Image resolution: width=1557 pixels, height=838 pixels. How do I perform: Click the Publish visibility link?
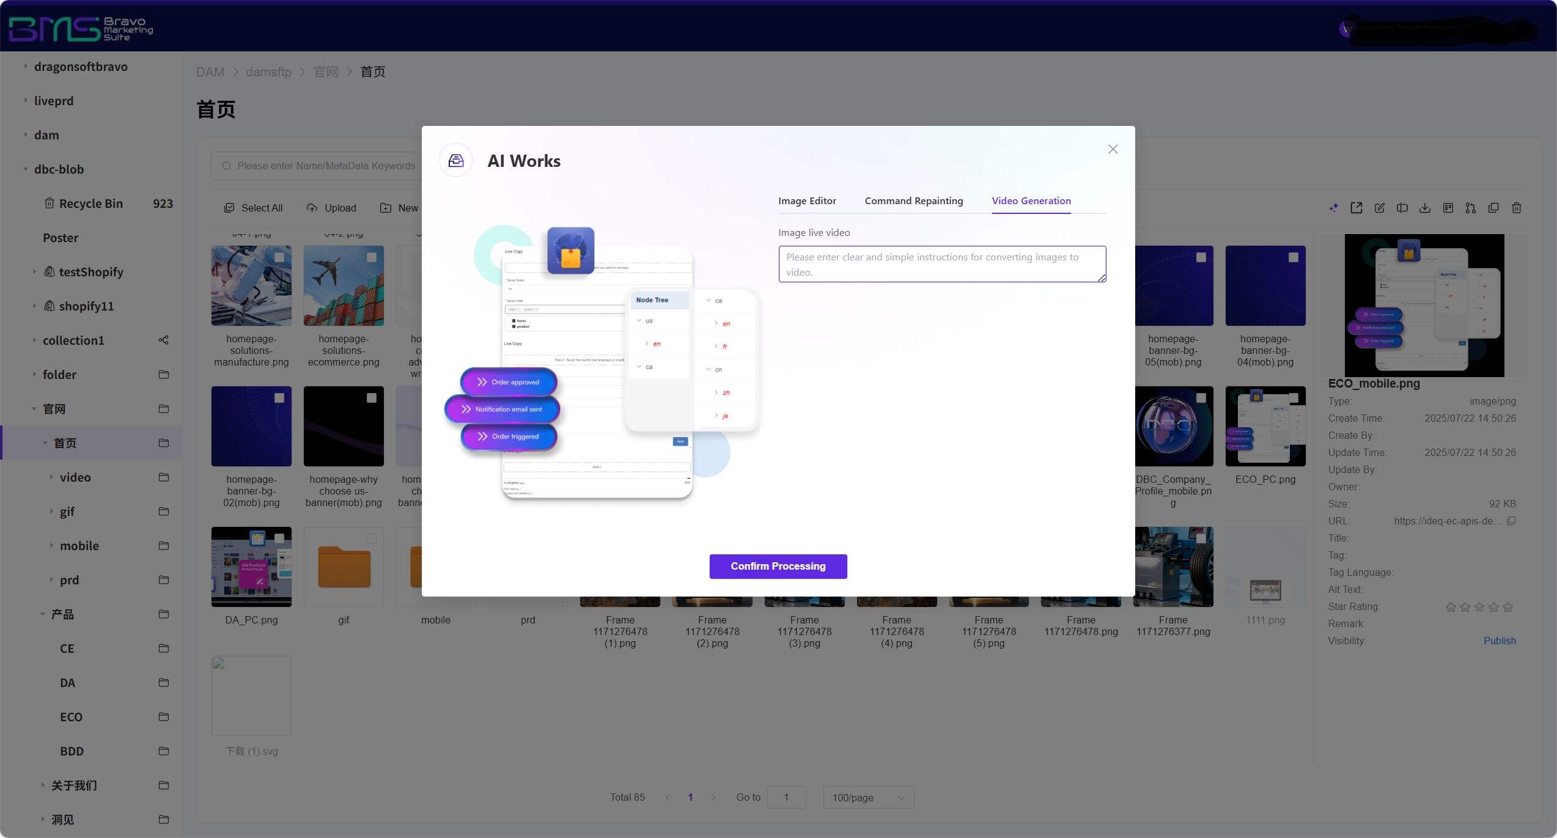[1499, 641]
